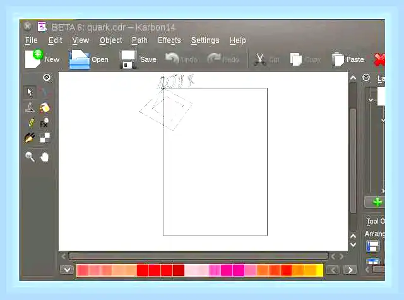
Task: Click the palette dropdown arrow button
Action: [67, 270]
